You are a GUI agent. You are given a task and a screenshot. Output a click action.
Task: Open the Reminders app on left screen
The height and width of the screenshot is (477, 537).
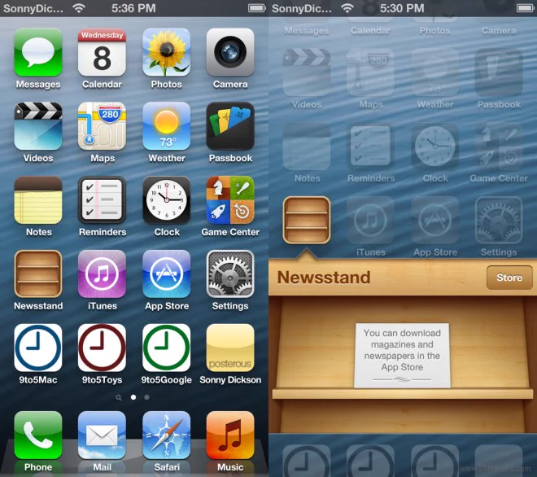pos(102,200)
